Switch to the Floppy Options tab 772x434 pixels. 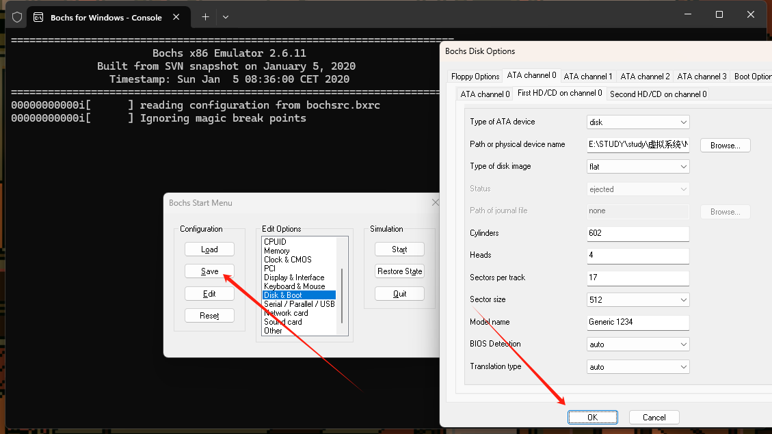475,77
